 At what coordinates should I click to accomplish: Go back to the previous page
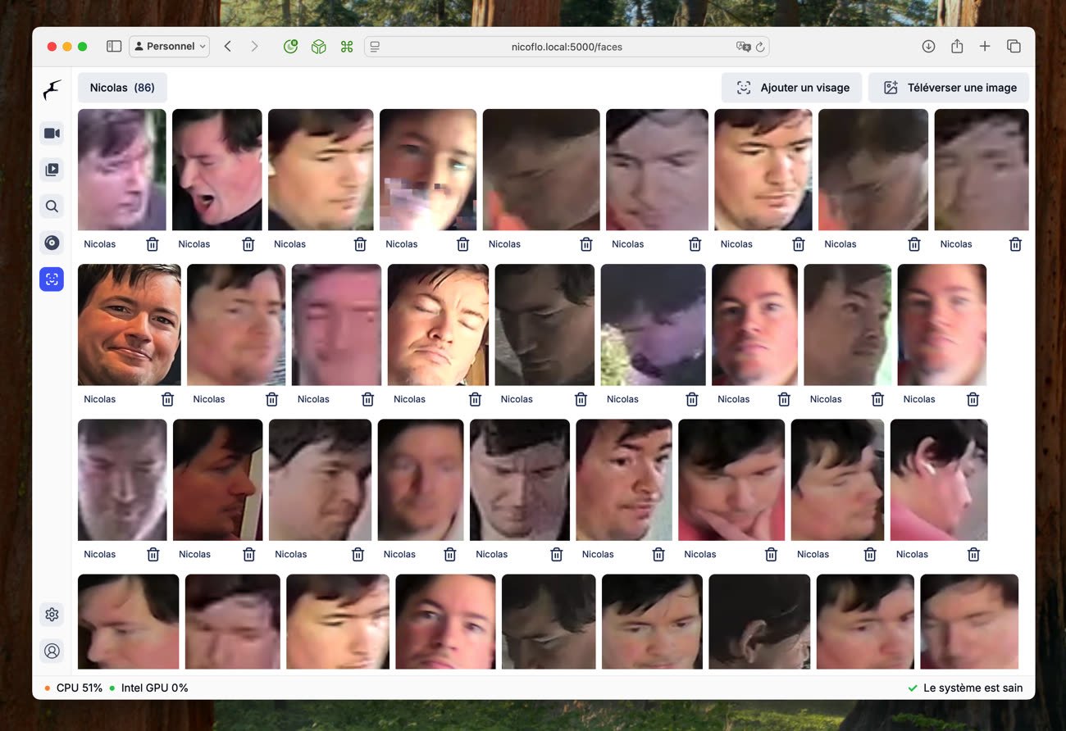click(x=228, y=47)
